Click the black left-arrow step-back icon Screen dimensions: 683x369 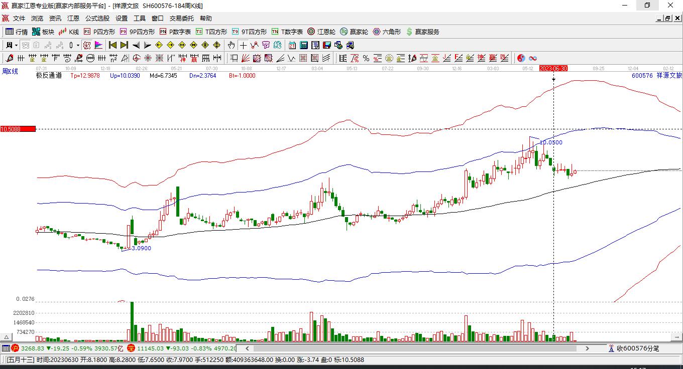coord(136,45)
